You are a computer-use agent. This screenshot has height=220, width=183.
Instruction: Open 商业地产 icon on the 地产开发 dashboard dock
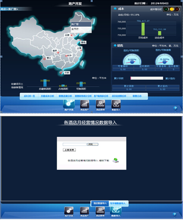tap(84, 104)
